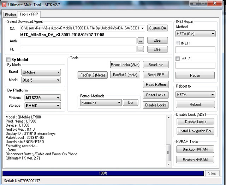The width and height of the screenshot is (226, 185).
Task: Click the Read Pattern button
Action: point(156,85)
